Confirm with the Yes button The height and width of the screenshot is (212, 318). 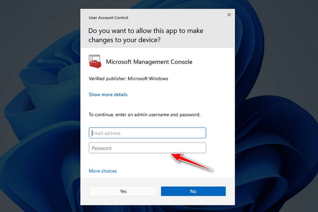pyautogui.click(x=123, y=191)
